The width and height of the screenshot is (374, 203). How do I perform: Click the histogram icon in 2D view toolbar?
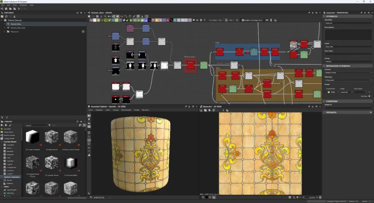[x=227, y=110]
